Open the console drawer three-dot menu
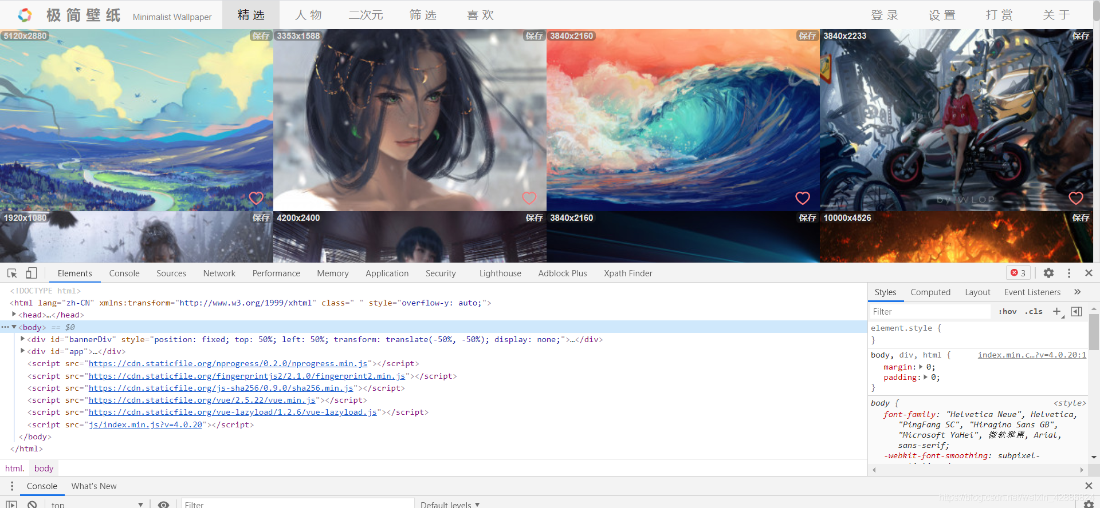 [x=11, y=486]
